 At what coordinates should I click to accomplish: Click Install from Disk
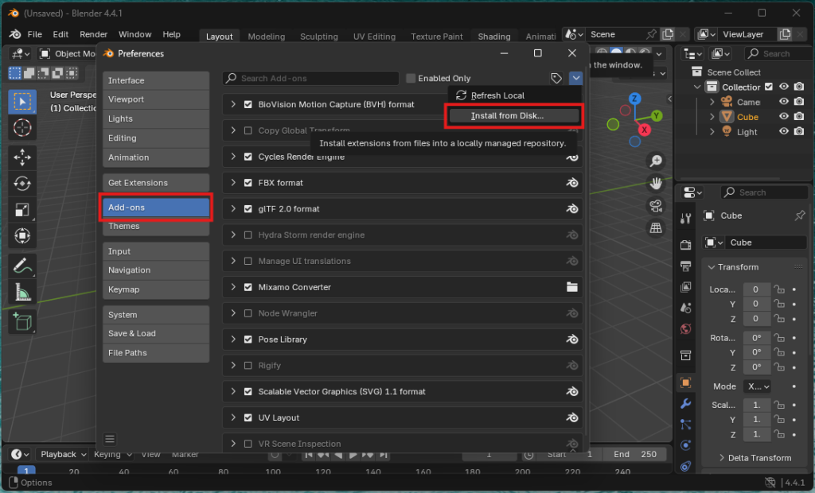[514, 116]
